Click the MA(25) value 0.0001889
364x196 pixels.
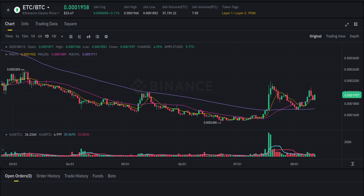point(59,54)
